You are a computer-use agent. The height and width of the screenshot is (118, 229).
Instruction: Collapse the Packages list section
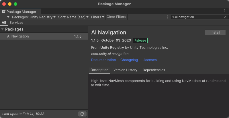tap(3, 29)
